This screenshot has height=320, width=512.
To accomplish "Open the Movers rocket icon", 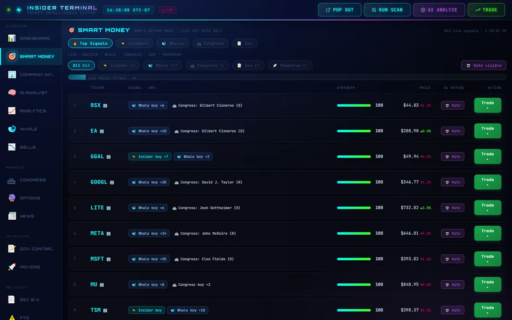I will click(x=12, y=267).
